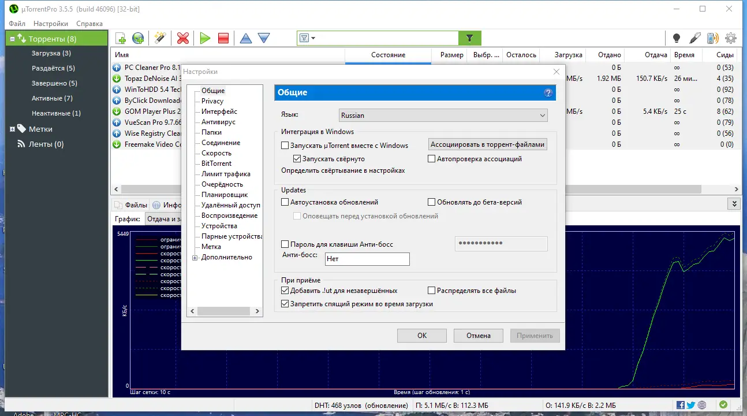Image resolution: width=747 pixels, height=416 pixels.
Task: Click the Move Up Queue arrow icon
Action: (x=246, y=38)
